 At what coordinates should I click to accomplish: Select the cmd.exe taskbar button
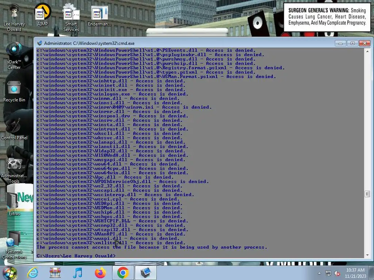coord(146,273)
